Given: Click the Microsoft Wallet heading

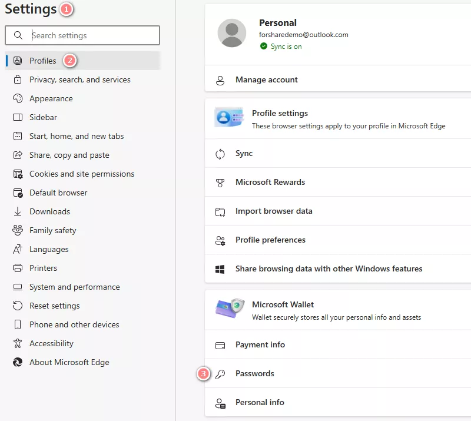Looking at the screenshot, I should click(x=283, y=304).
